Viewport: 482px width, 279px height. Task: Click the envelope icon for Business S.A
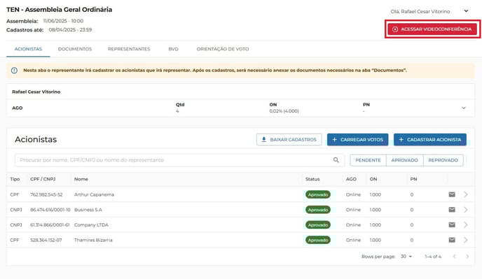[x=452, y=210]
